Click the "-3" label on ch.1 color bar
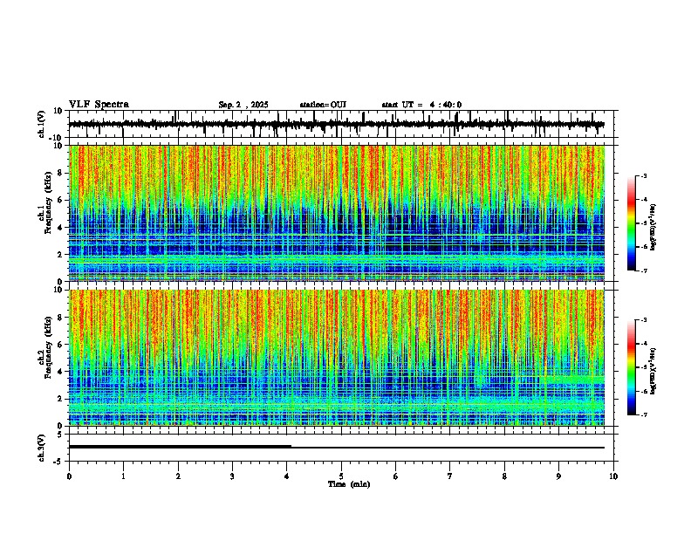Viewport: 691px width, 534px height. tap(643, 175)
